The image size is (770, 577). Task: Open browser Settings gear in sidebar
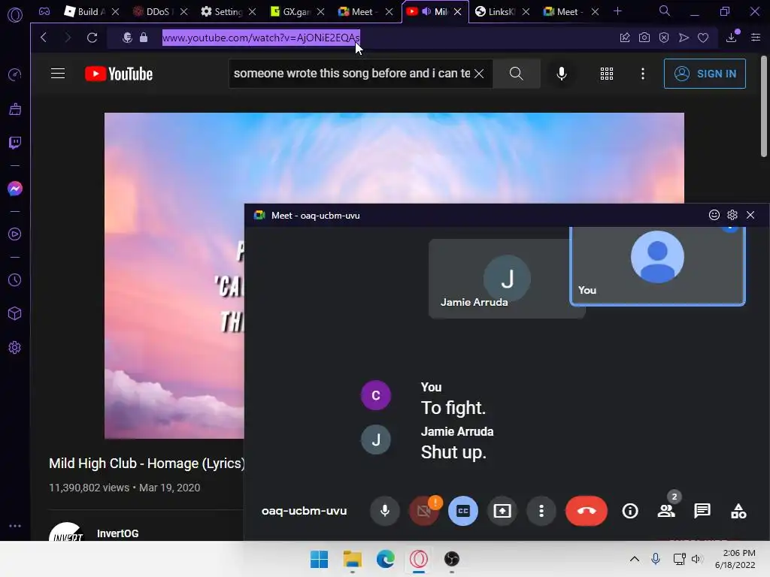pos(15,347)
